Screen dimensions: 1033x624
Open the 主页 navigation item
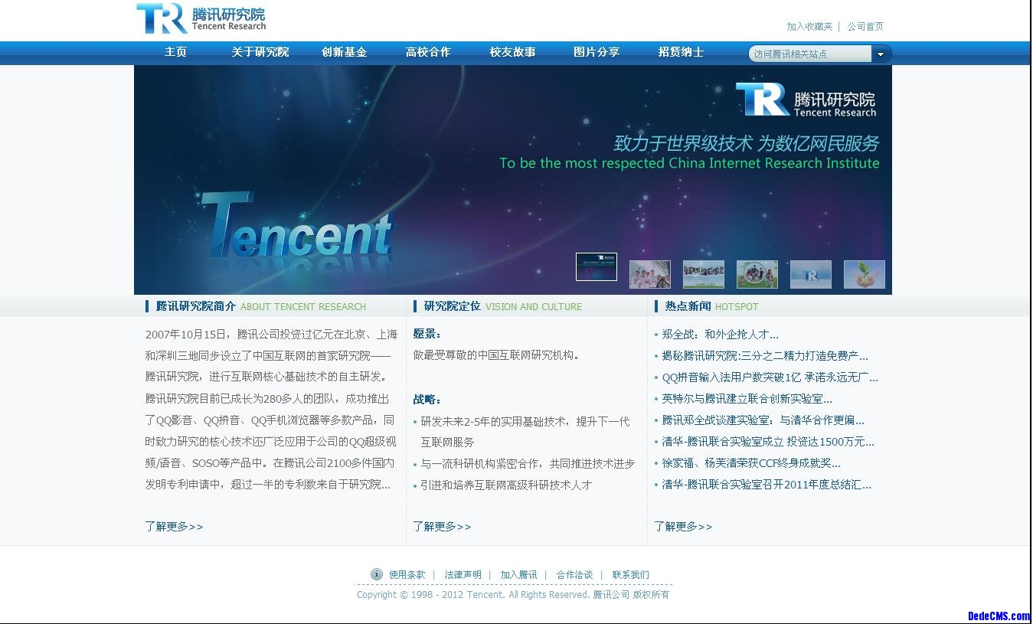175,52
